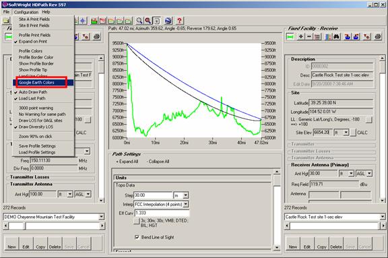
Task: Open Receiver Ant Hgt unit dropdown
Action: pyautogui.click(x=351, y=174)
